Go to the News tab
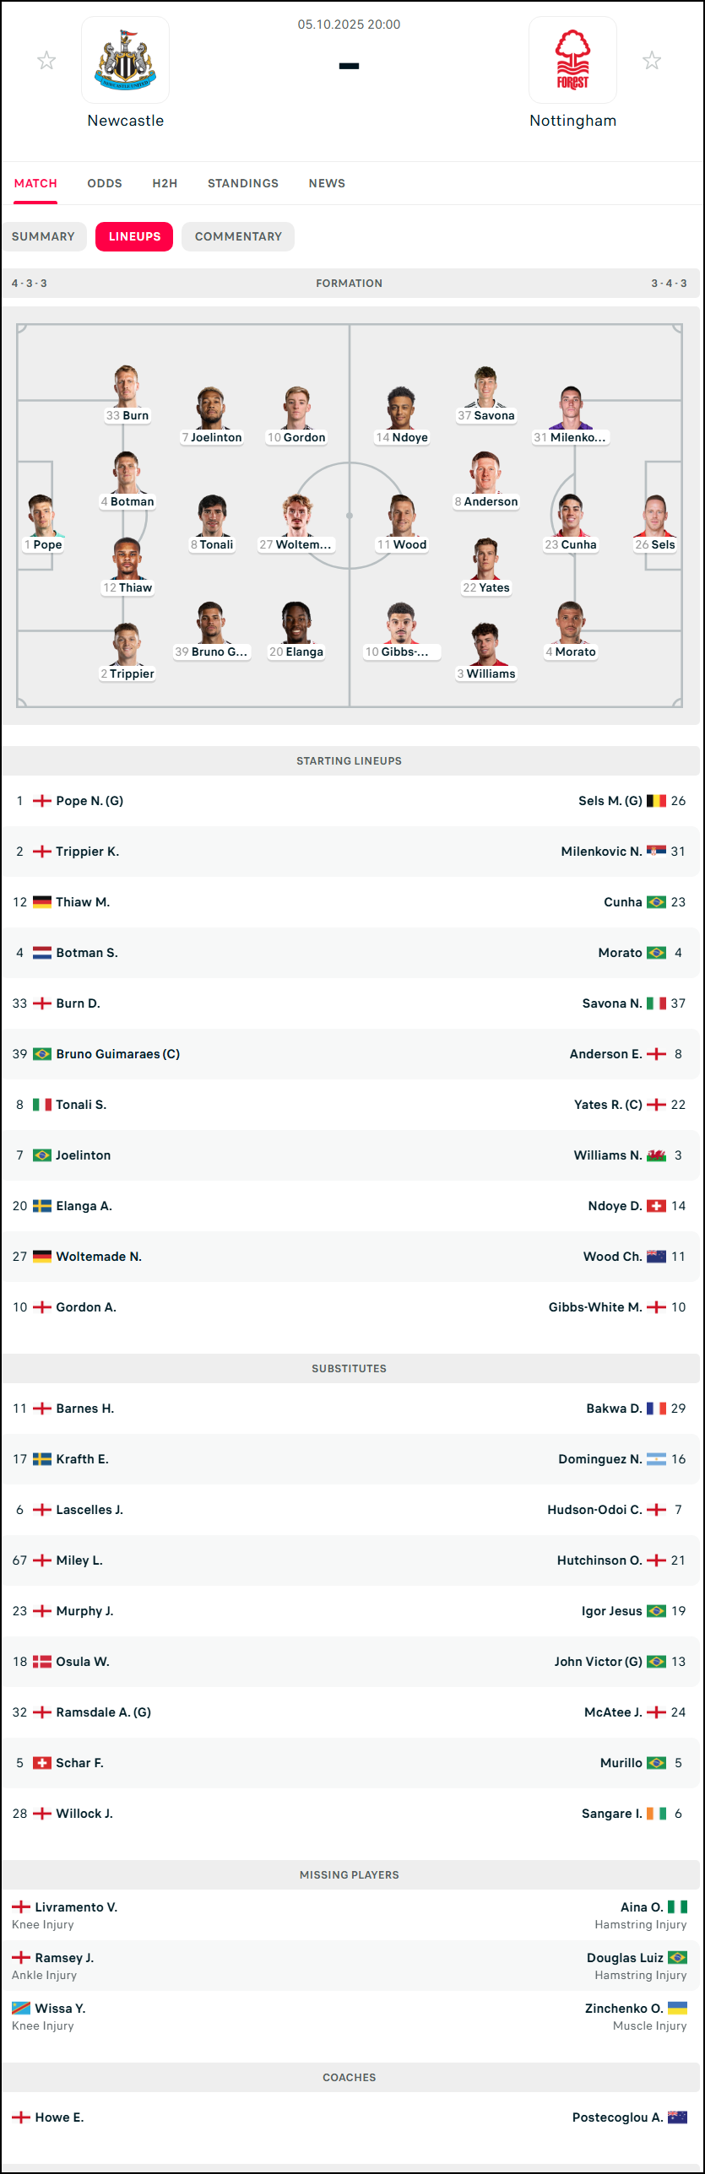 click(327, 183)
